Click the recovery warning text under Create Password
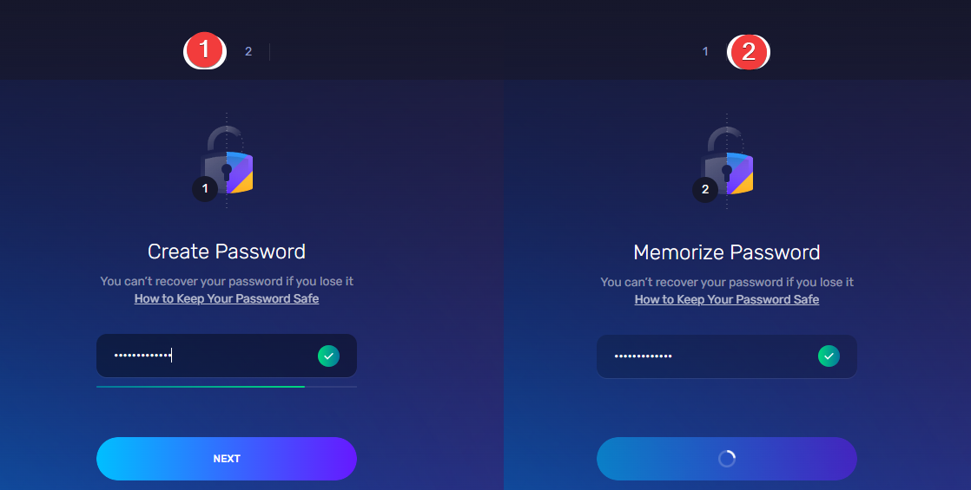 pyautogui.click(x=227, y=282)
